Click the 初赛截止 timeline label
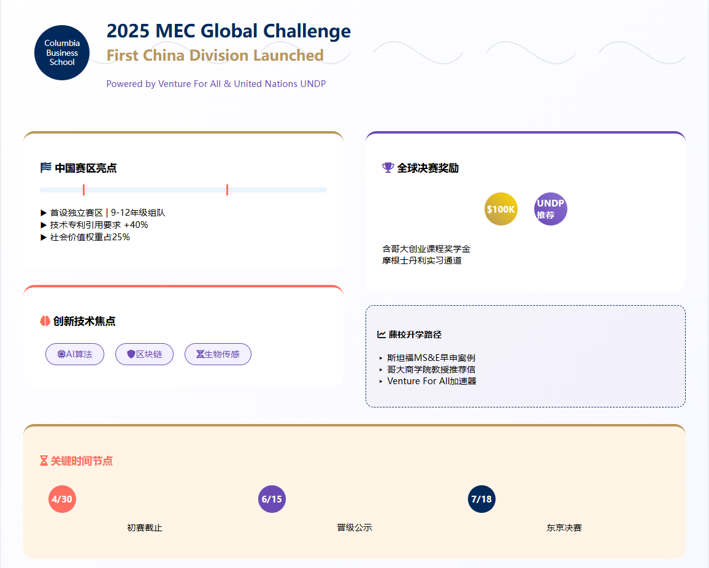This screenshot has height=568, width=709. (145, 528)
